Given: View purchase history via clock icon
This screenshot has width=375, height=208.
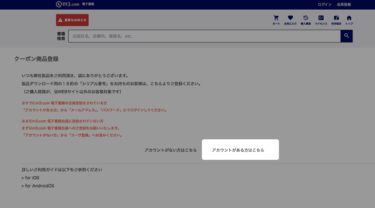Looking at the screenshot, I should pyautogui.click(x=306, y=19).
